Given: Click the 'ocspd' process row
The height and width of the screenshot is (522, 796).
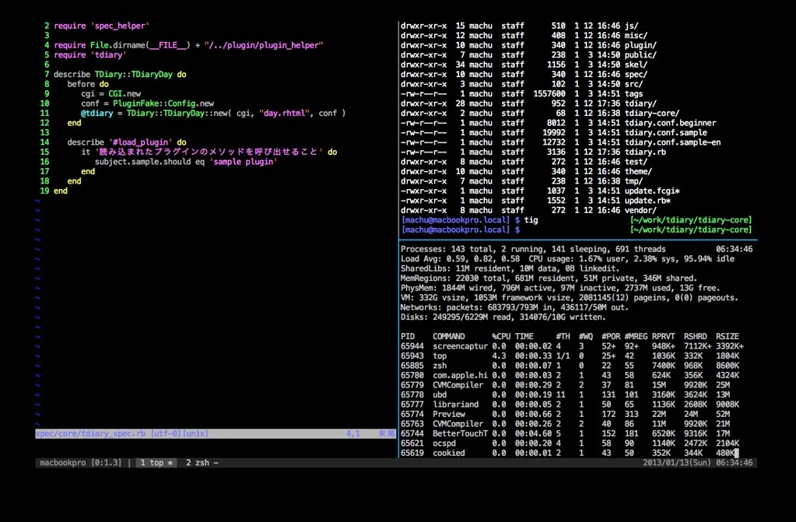Looking at the screenshot, I should pyautogui.click(x=570, y=443).
